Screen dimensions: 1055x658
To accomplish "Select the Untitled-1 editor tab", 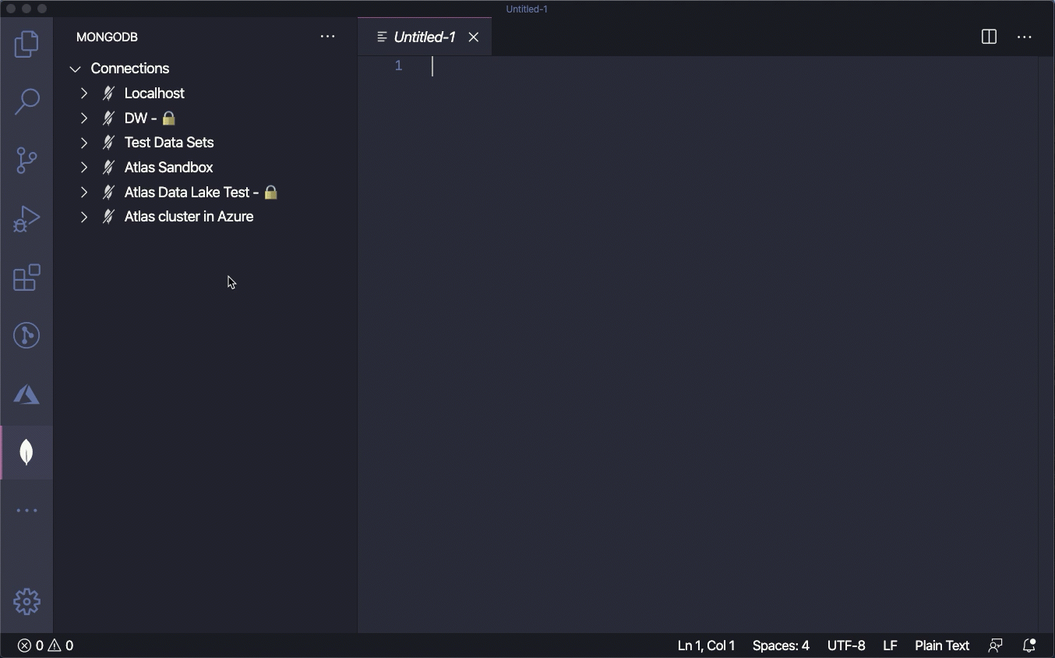I will click(424, 37).
